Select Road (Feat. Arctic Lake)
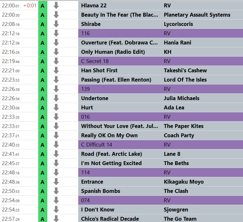This screenshot has width=243, height=222. 111,154
